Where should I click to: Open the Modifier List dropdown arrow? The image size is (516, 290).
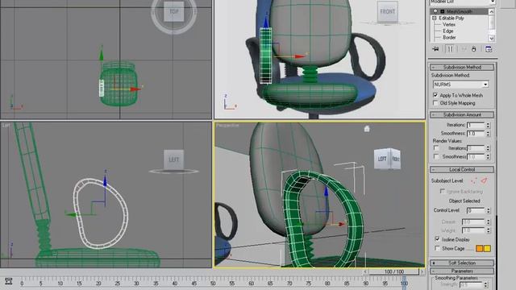coord(493,2)
